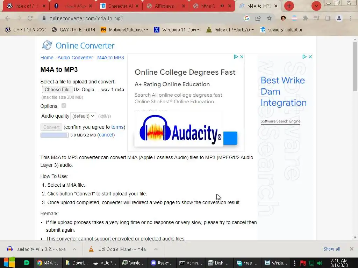The width and height of the screenshot is (358, 268).
Task: Click the scrollbar down arrow
Action: point(355,237)
